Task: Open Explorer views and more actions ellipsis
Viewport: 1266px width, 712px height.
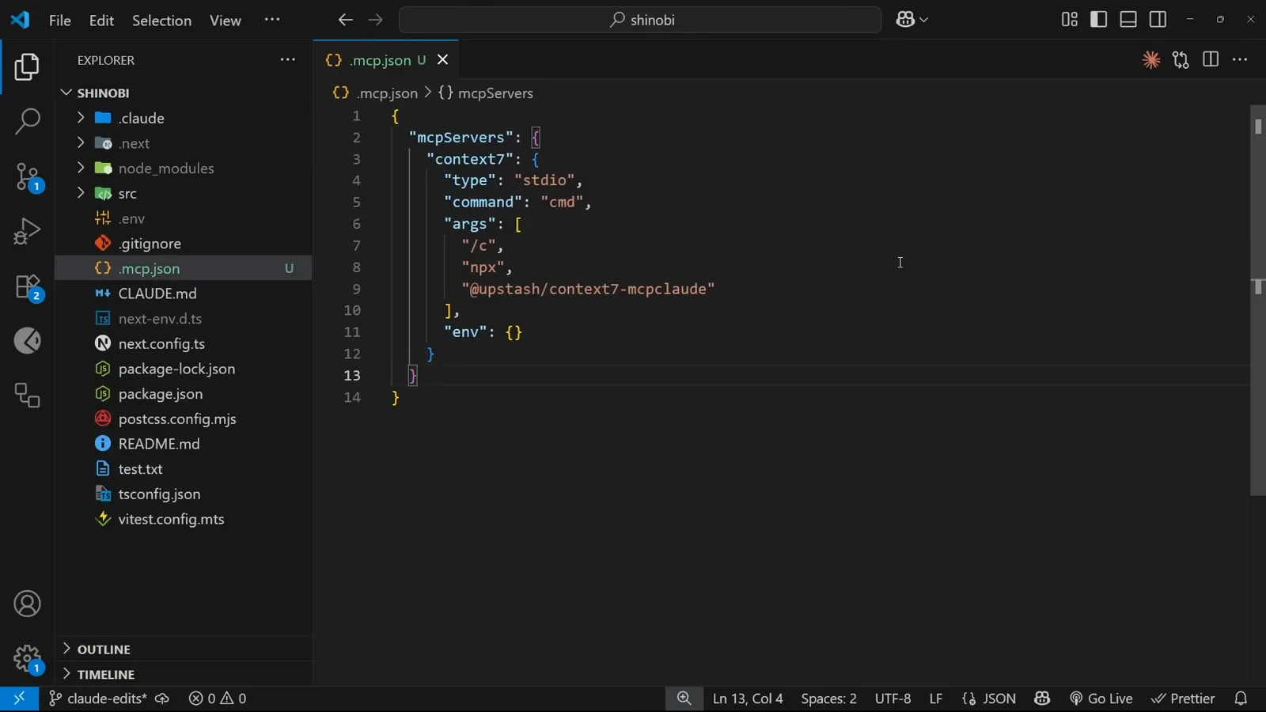Action: (x=288, y=60)
